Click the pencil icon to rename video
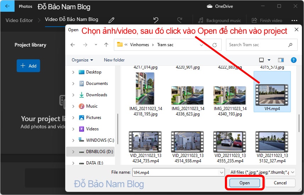This screenshot has height=195, width=304. pyautogui.click(x=111, y=20)
